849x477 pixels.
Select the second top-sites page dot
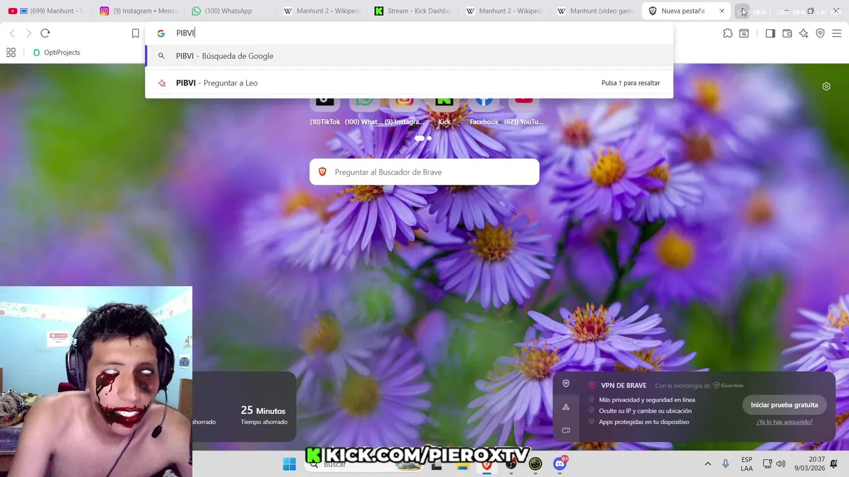click(429, 138)
